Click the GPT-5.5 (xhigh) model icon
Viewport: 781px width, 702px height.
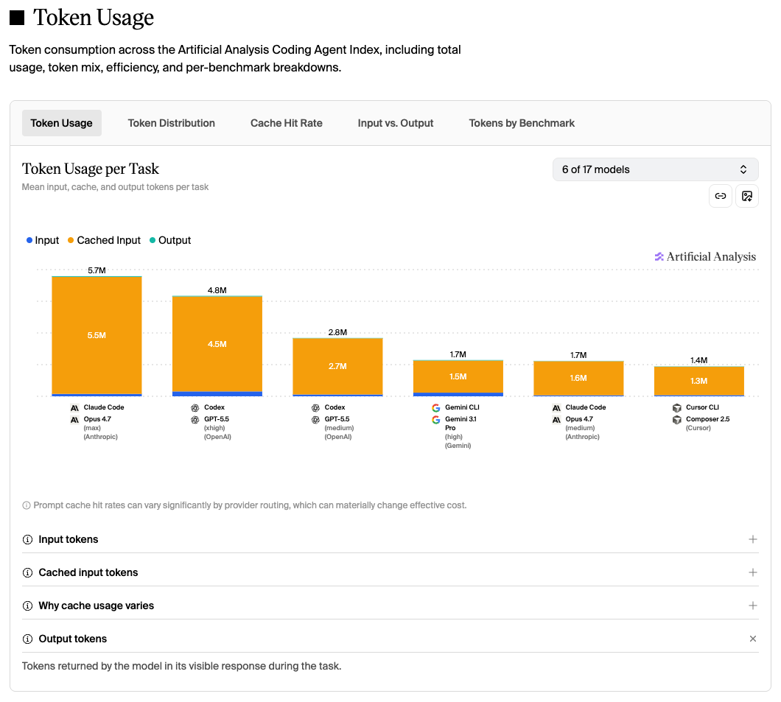[195, 420]
